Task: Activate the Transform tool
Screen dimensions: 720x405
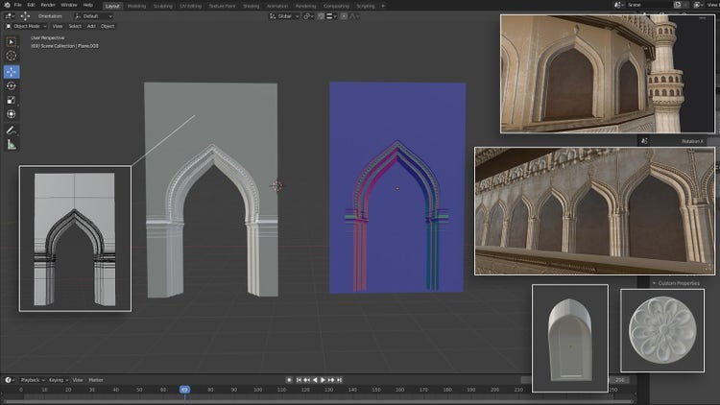Action: pos(12,114)
